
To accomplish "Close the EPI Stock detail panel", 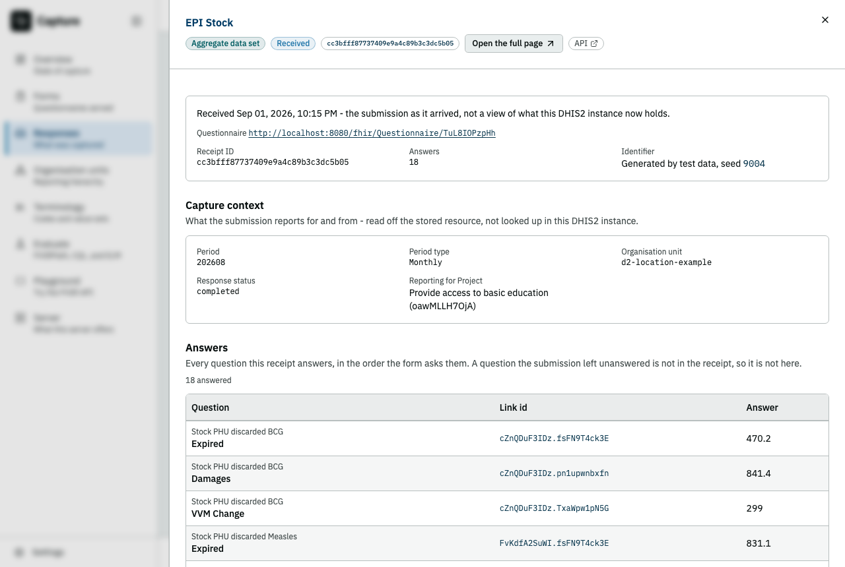I will 825,20.
